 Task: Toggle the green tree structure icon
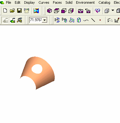(x=12, y=20)
